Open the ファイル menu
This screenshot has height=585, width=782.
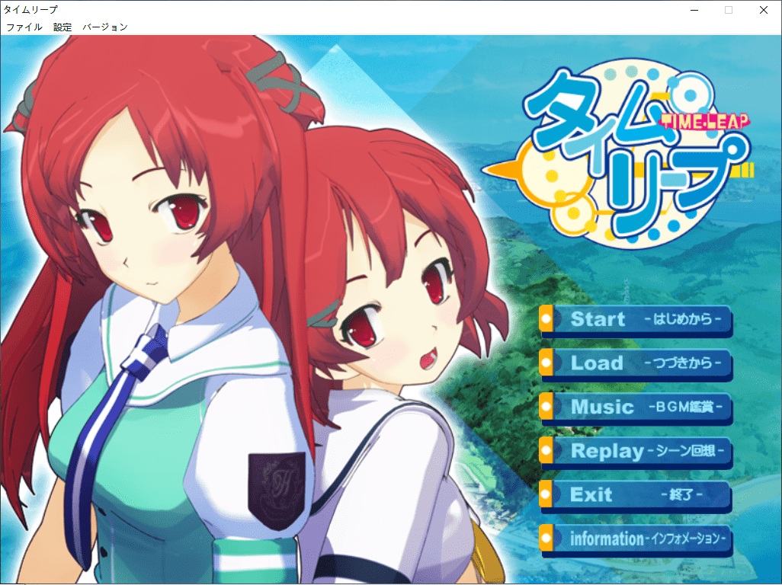point(24,27)
